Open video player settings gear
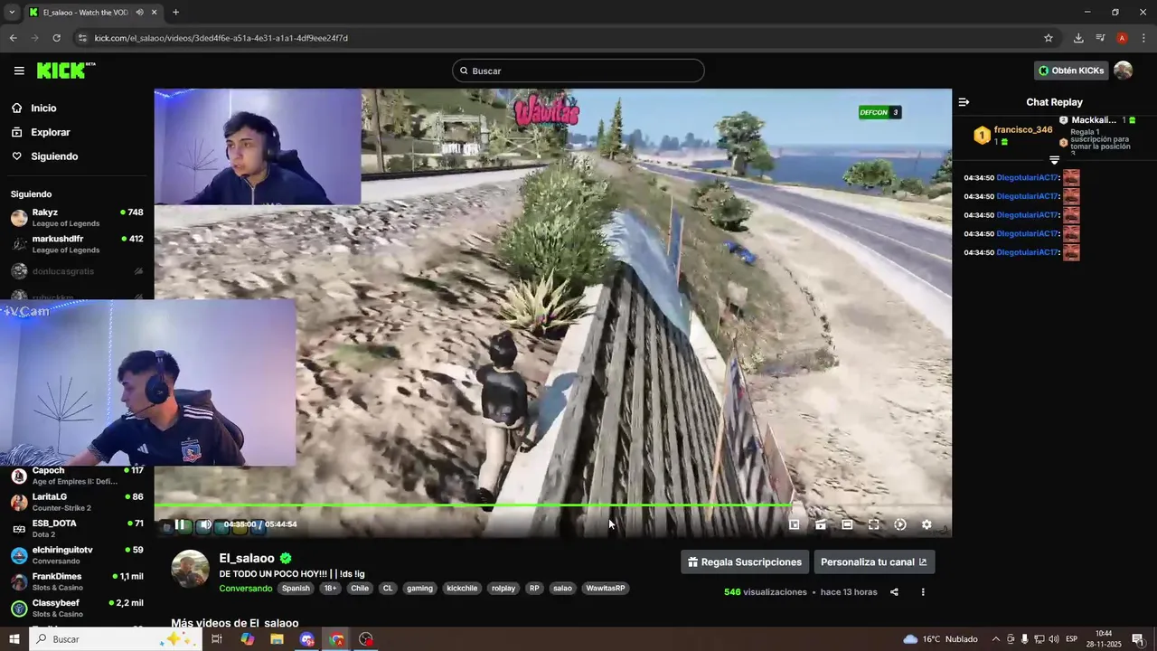 click(927, 524)
